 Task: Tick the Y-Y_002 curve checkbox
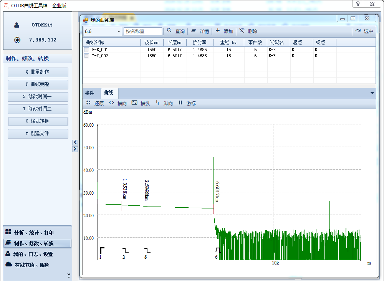(x=87, y=56)
